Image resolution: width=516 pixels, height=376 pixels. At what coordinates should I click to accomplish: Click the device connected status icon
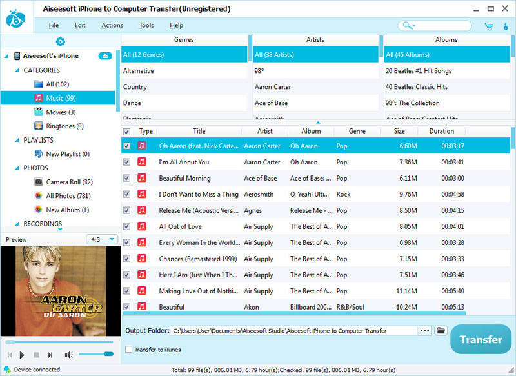[x=7, y=370]
